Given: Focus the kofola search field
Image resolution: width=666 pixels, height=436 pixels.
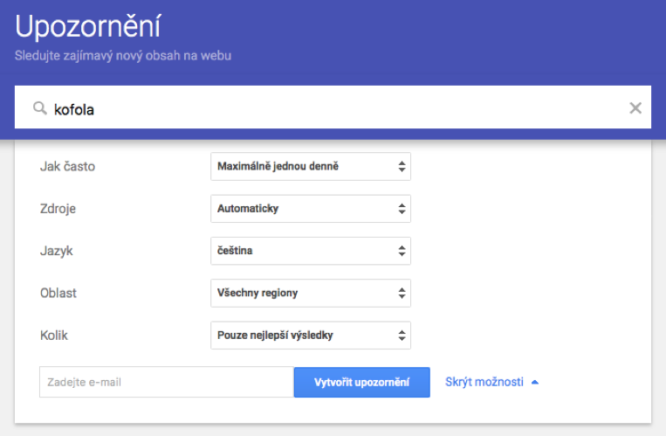Looking at the screenshot, I should 332,108.
